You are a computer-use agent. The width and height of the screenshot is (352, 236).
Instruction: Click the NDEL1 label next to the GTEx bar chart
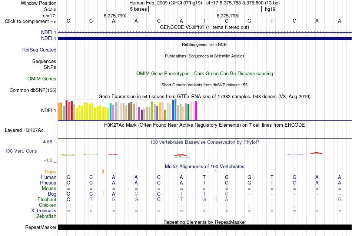tap(49, 110)
